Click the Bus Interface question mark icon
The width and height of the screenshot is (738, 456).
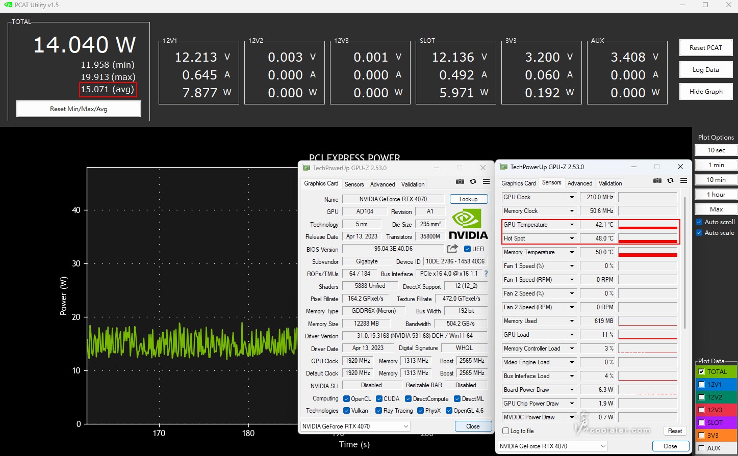coord(486,274)
